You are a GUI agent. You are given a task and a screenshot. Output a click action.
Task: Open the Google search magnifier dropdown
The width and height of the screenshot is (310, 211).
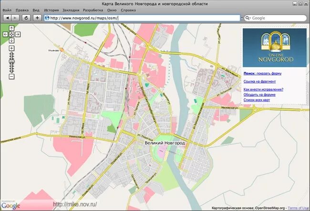point(248,18)
